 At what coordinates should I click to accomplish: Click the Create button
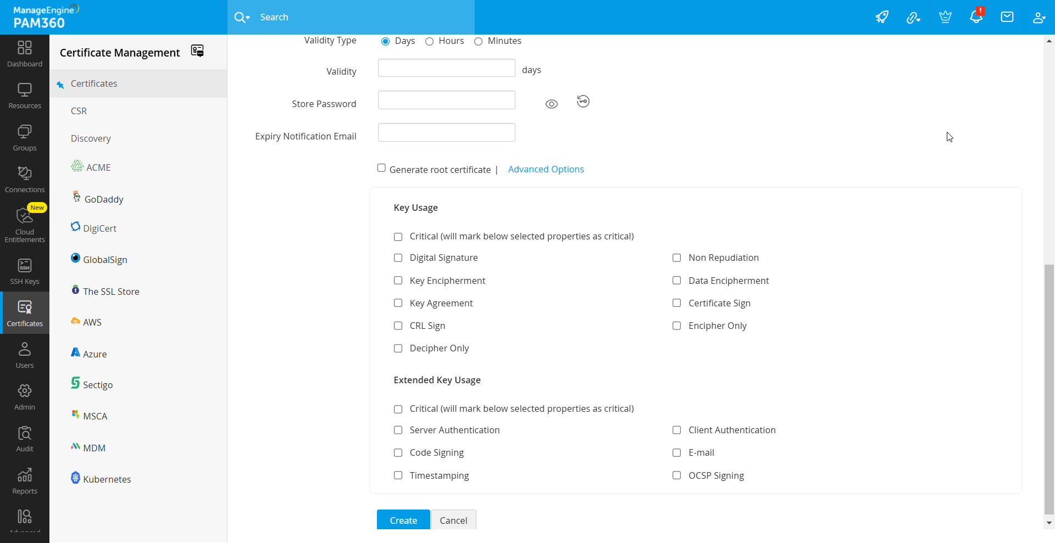point(403,520)
